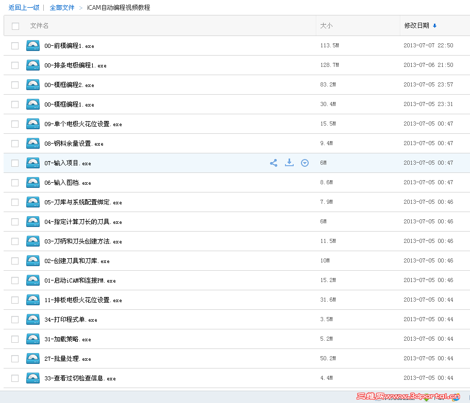Click the 113.5M size value
470x403 pixels.
329,45
